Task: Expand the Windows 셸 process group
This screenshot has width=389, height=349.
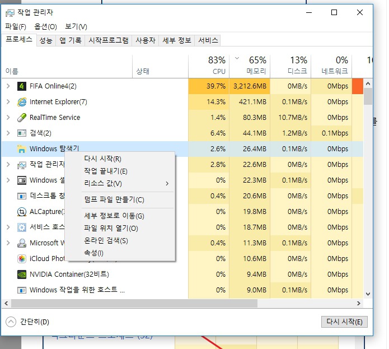Action: [x=8, y=180]
